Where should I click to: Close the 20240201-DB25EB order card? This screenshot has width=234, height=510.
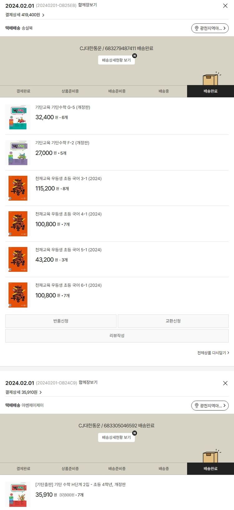[x=225, y=6]
